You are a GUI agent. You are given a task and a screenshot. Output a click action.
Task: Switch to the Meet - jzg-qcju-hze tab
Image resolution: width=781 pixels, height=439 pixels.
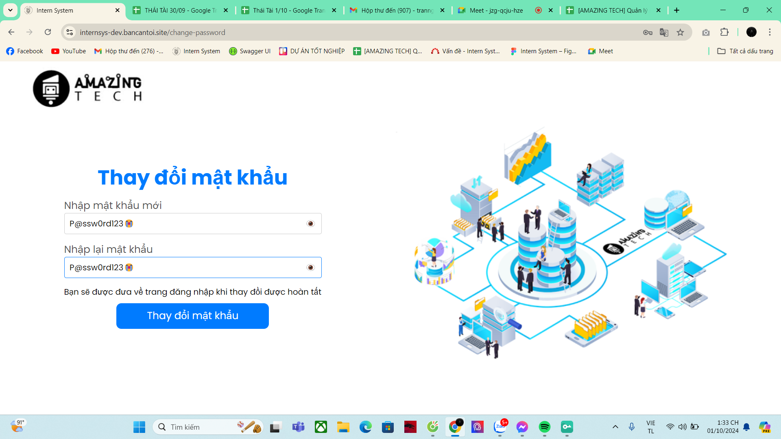click(x=496, y=10)
